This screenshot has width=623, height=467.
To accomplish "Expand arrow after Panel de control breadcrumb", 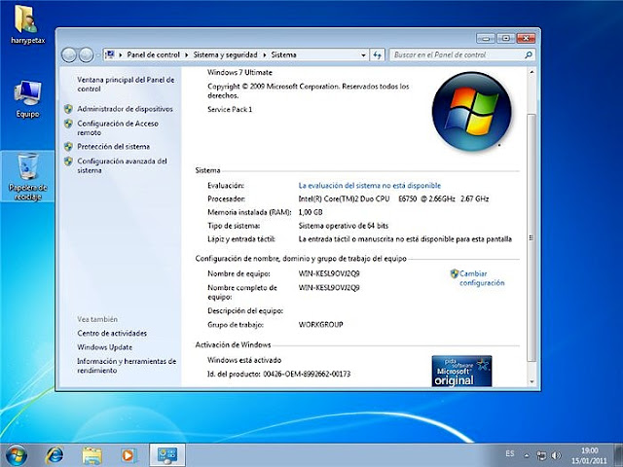I will coord(186,54).
